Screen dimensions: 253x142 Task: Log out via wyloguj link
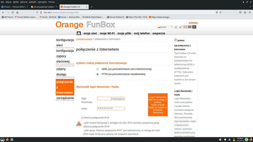(193, 22)
